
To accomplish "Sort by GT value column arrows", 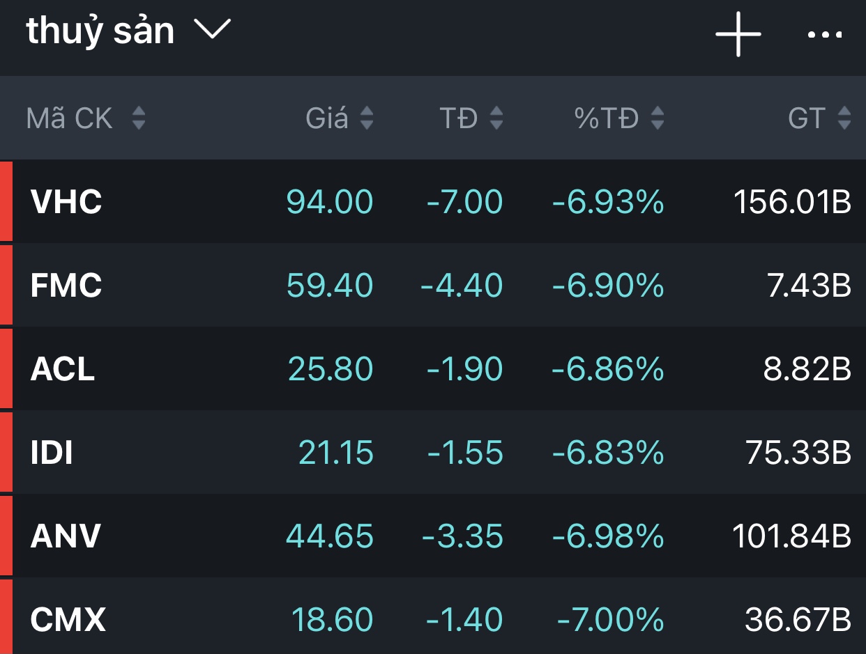I will (844, 118).
